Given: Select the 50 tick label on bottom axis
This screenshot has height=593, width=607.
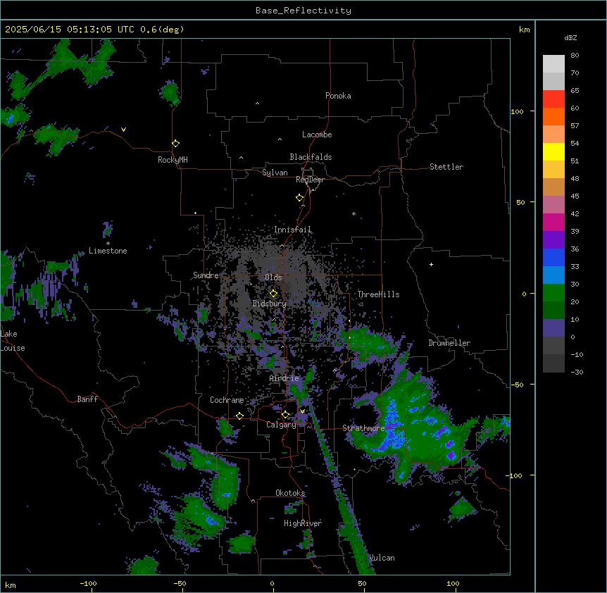Looking at the screenshot, I should [x=362, y=583].
